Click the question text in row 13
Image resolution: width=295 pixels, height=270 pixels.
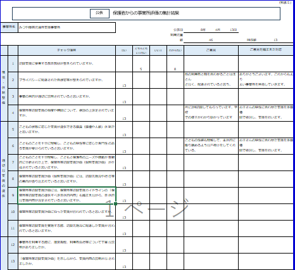(x=66, y=261)
